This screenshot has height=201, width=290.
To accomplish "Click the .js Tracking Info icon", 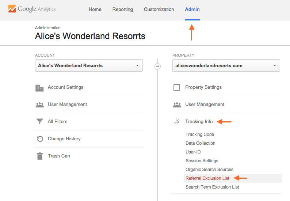I will 177,121.
